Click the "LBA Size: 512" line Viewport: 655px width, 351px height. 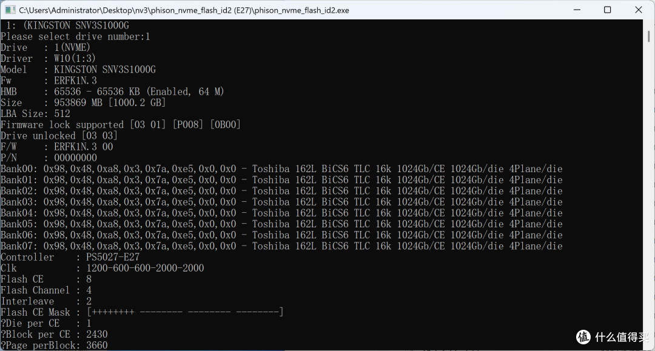pyautogui.click(x=36, y=113)
